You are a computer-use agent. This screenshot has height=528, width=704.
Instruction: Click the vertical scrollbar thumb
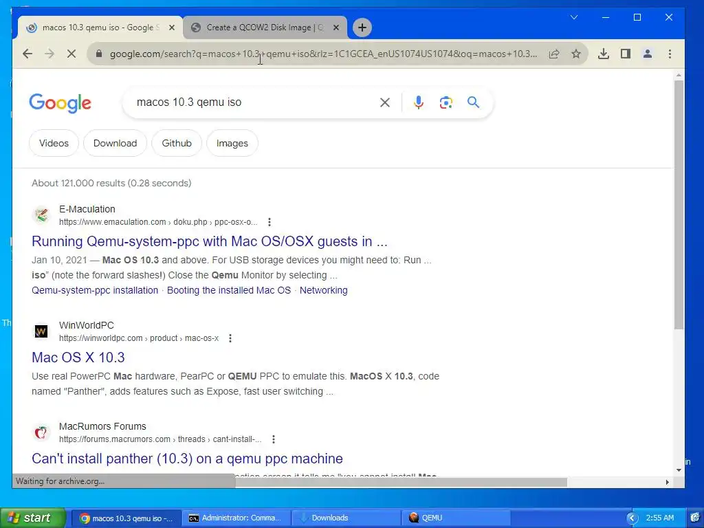point(679,205)
